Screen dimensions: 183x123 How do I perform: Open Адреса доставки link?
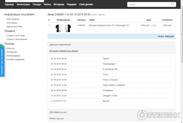[14, 26]
